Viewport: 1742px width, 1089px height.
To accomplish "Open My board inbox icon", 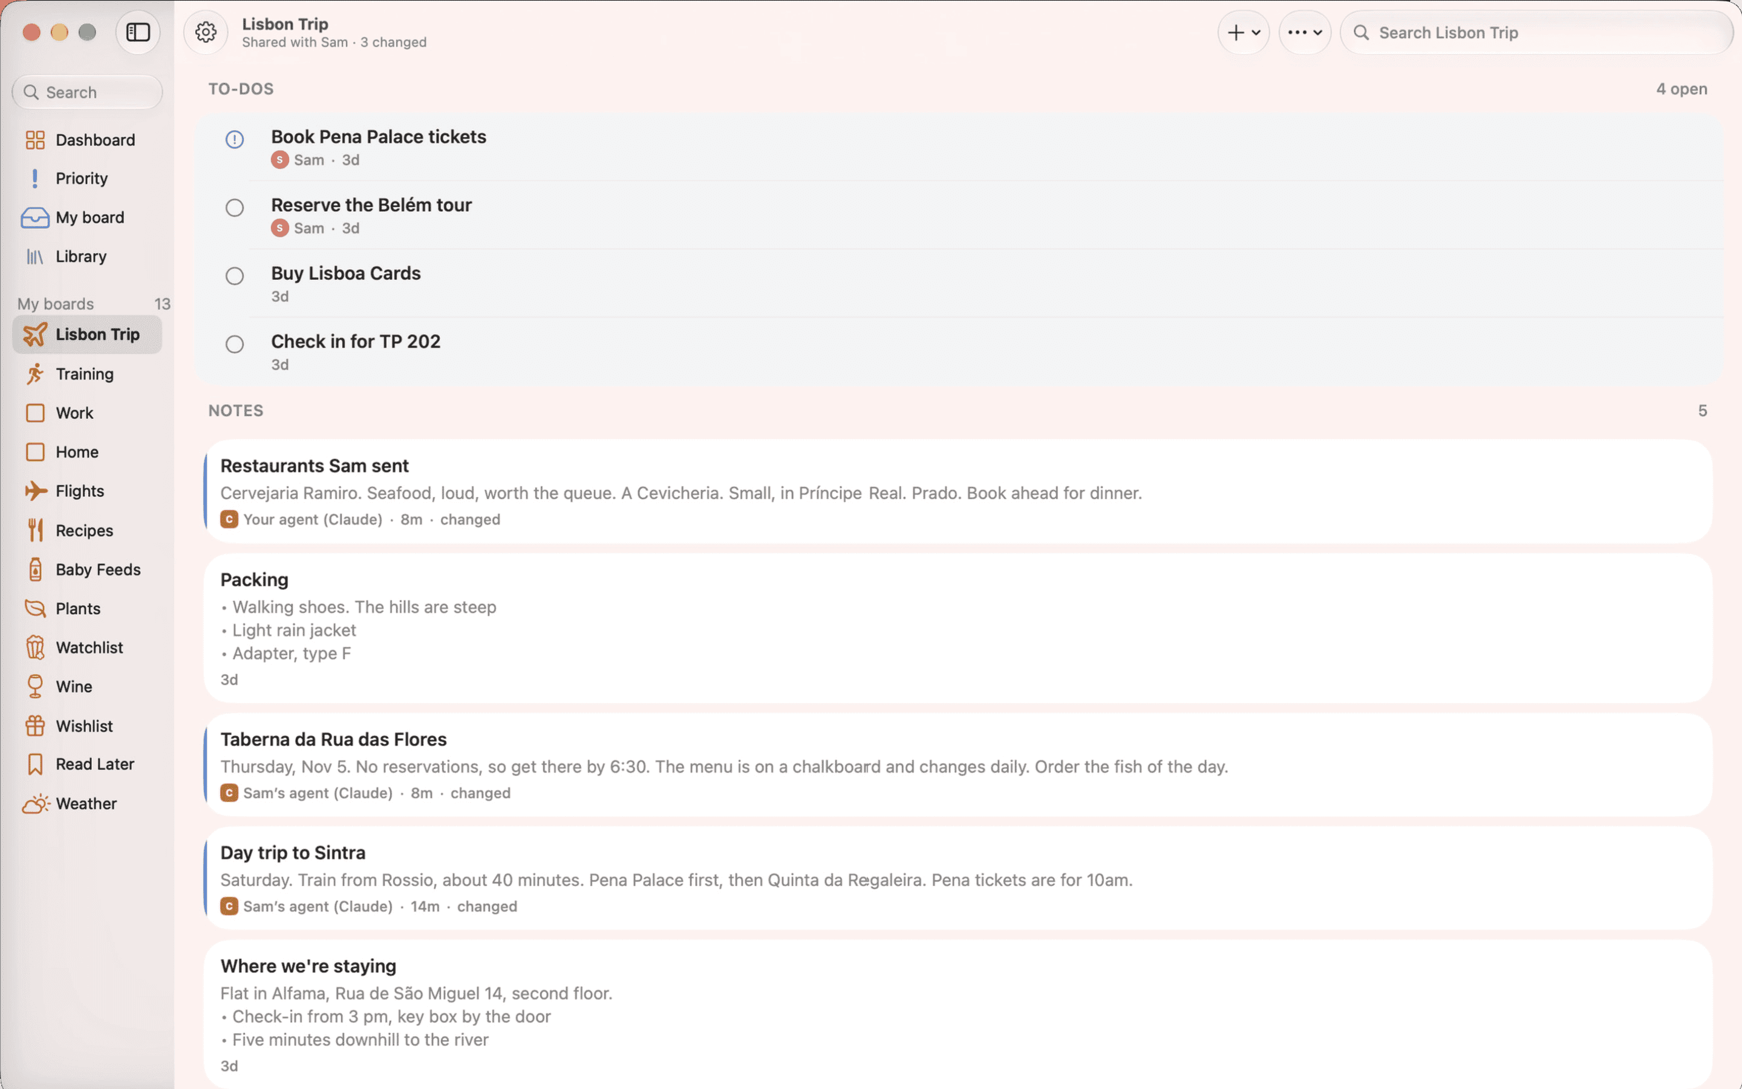I will coord(35,218).
